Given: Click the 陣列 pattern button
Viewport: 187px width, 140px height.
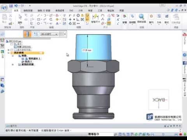Looking at the screenshot, I should pos(151,19).
